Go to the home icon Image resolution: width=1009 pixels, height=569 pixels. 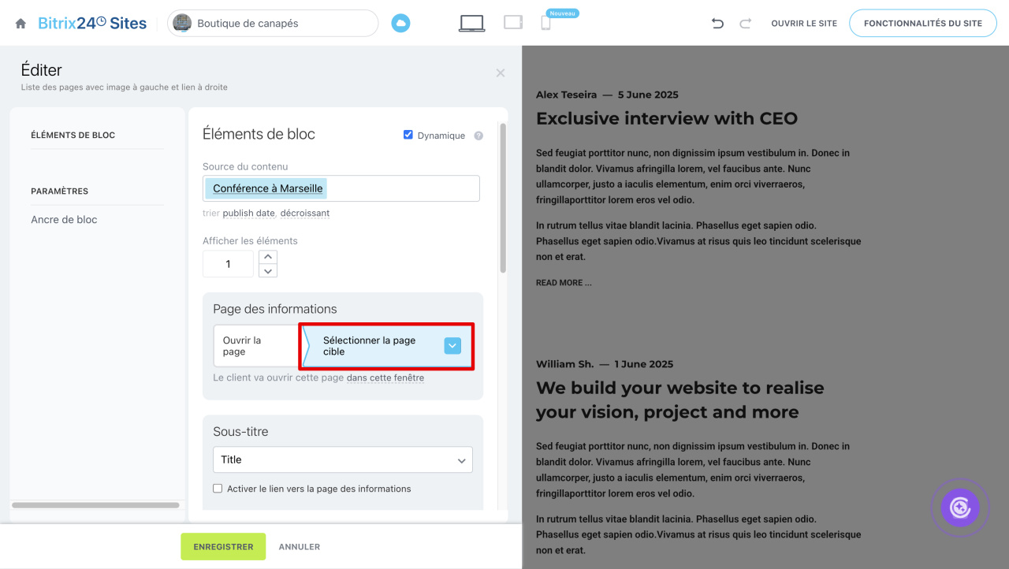coord(20,24)
